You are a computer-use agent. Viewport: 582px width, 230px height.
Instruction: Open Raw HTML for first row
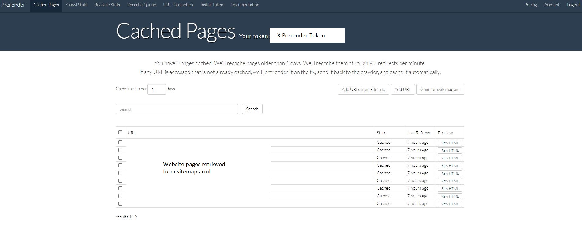[450, 143]
